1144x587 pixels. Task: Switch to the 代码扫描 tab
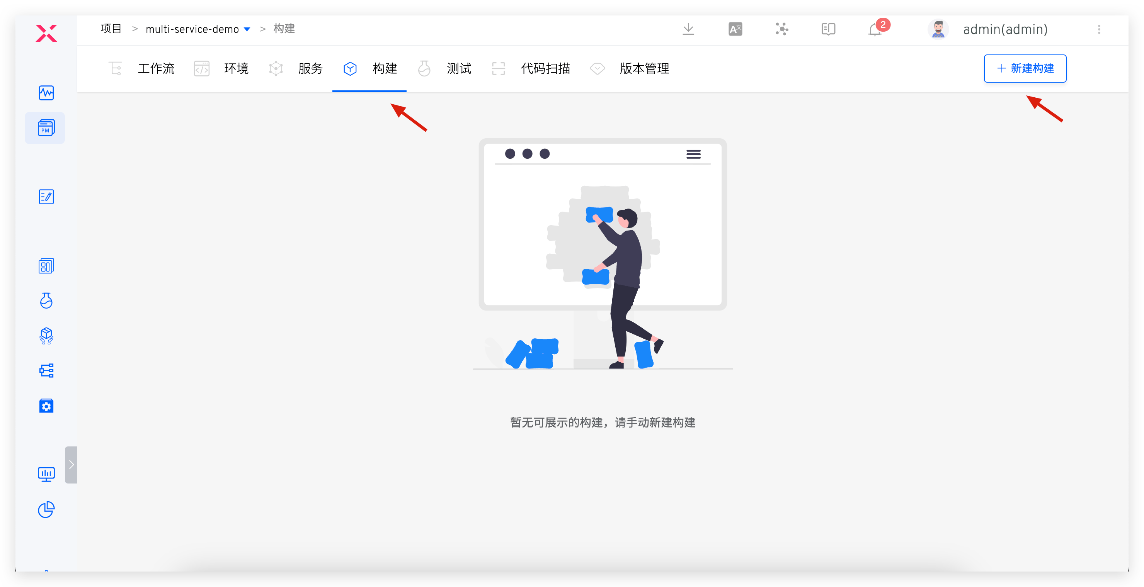(x=545, y=69)
